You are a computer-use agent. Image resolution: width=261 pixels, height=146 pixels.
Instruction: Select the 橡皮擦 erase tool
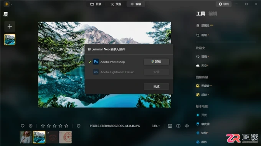coord(203,124)
